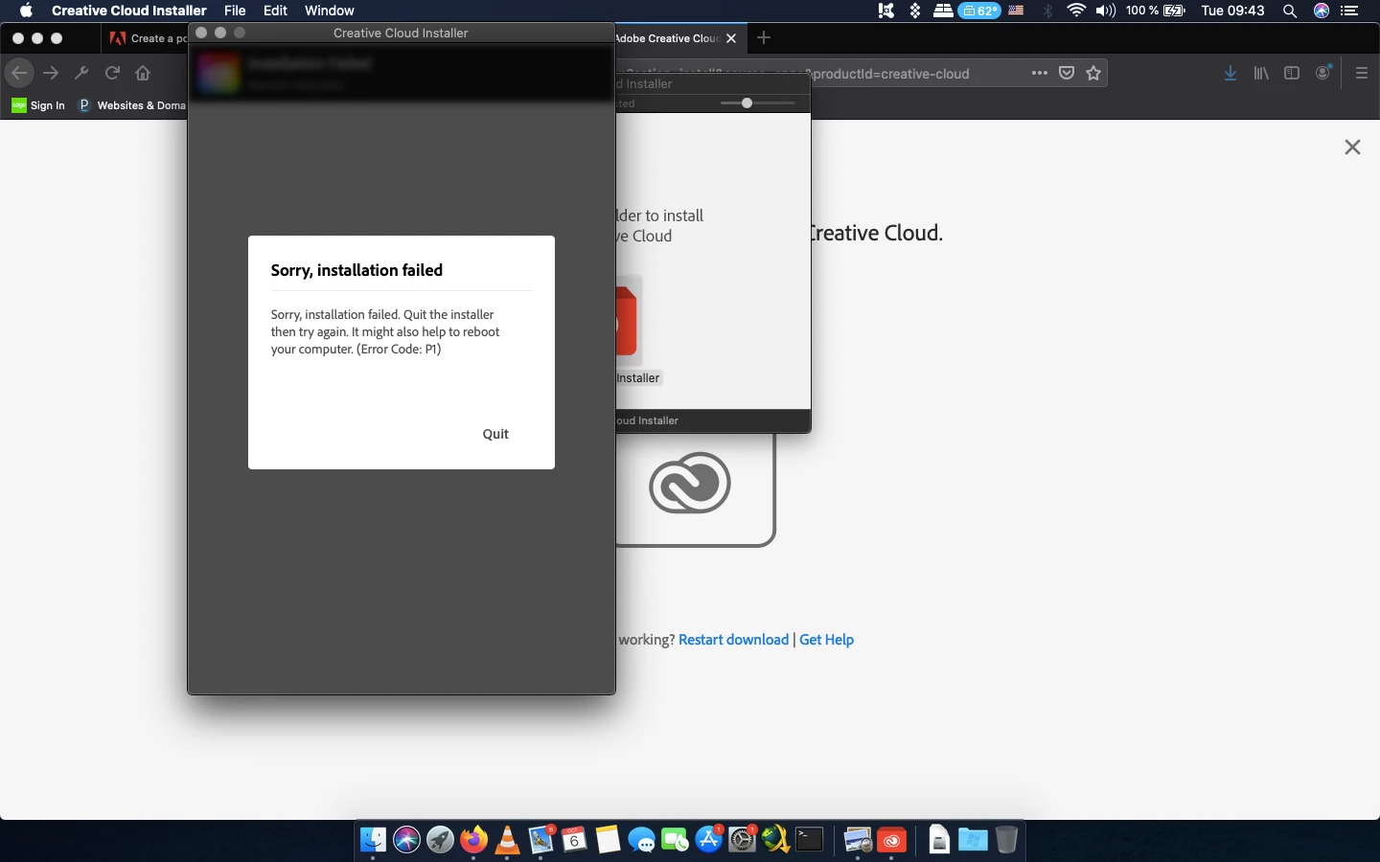1380x862 pixels.
Task: Open the page actions three-dot menu
Action: pyautogui.click(x=1040, y=73)
